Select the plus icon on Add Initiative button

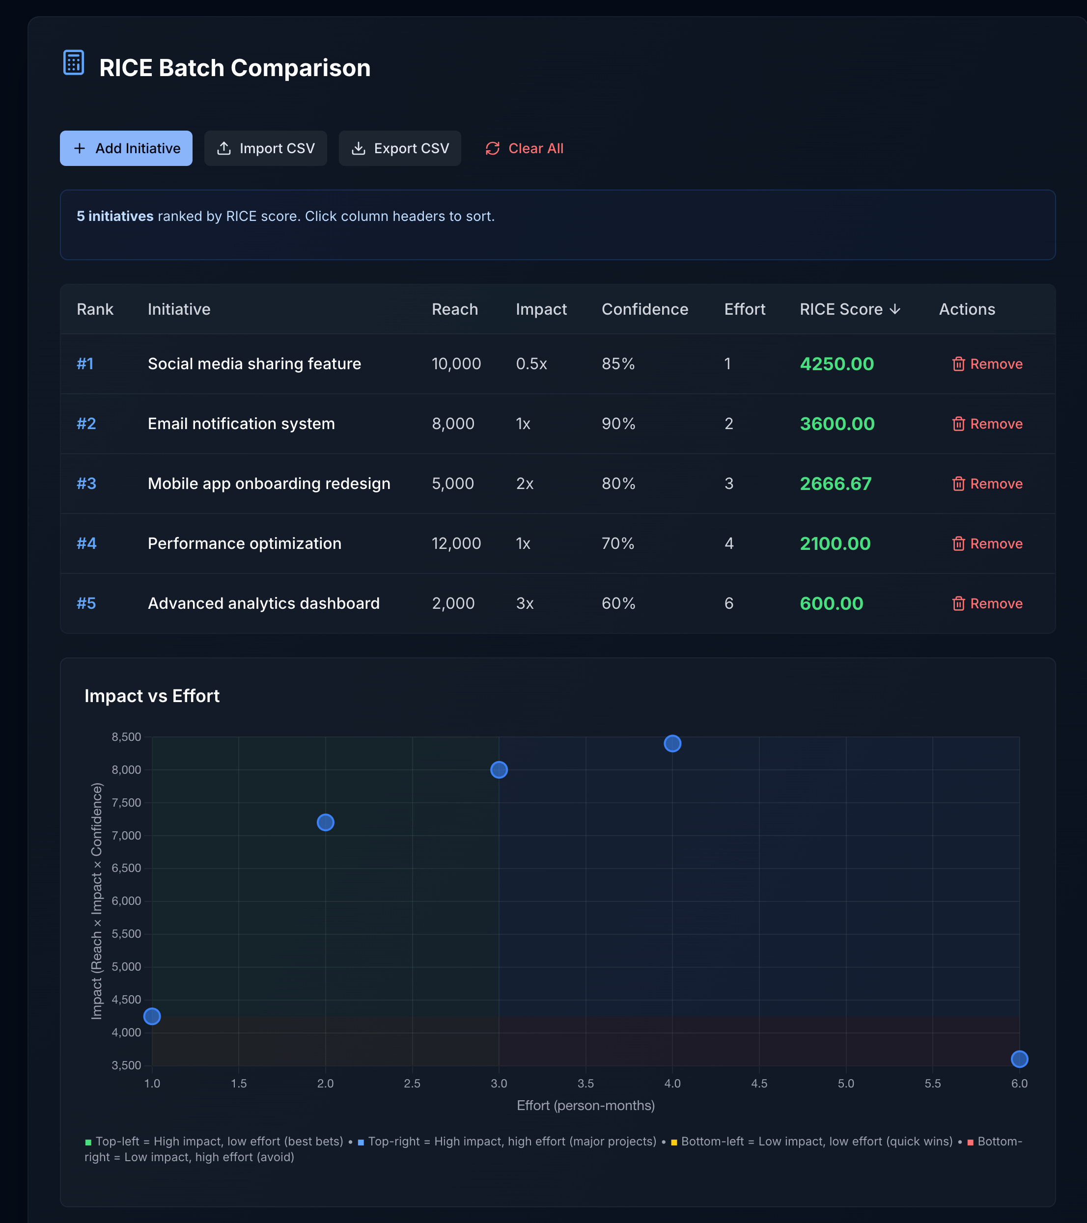click(x=80, y=148)
